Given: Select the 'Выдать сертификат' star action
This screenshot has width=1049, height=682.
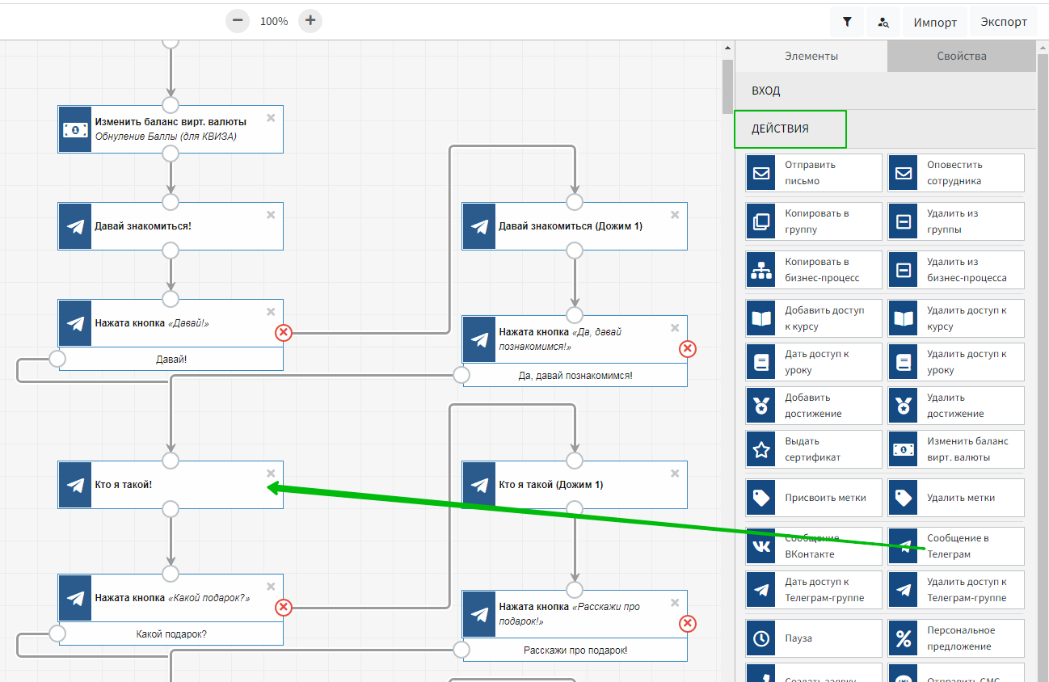Looking at the screenshot, I should pos(813,449).
